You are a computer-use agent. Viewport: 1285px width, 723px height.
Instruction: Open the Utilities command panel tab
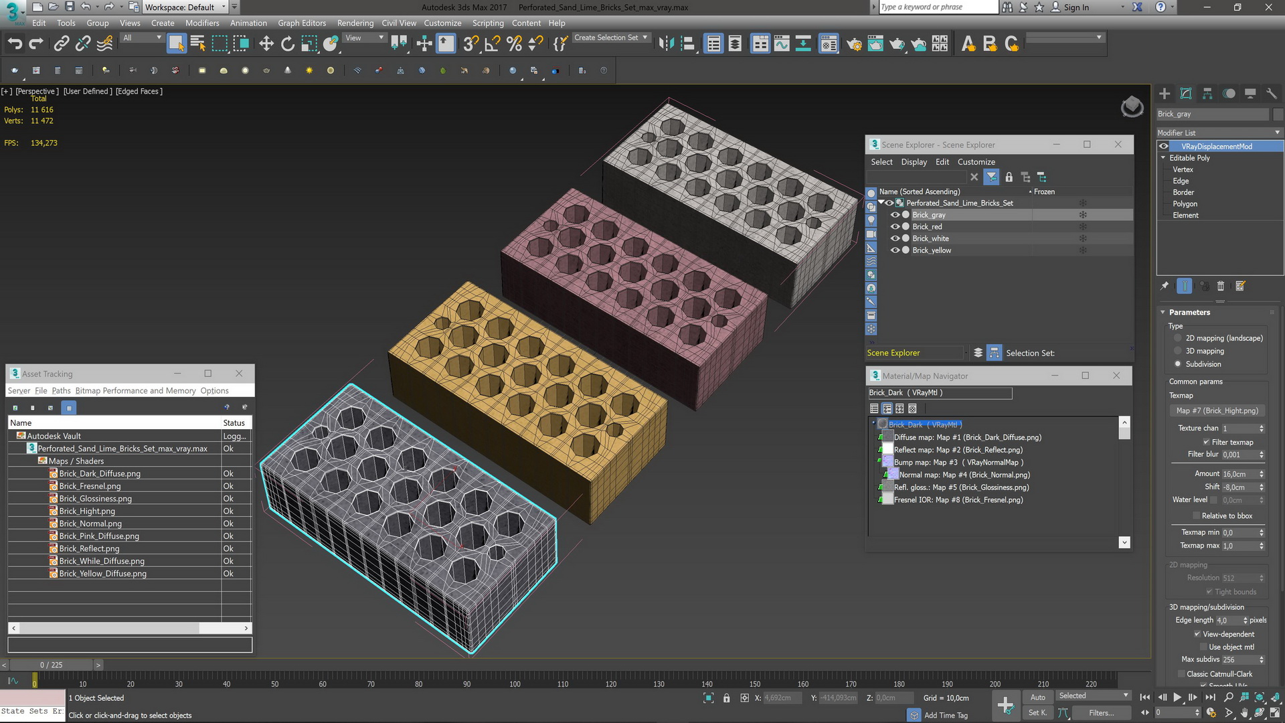pos(1272,94)
